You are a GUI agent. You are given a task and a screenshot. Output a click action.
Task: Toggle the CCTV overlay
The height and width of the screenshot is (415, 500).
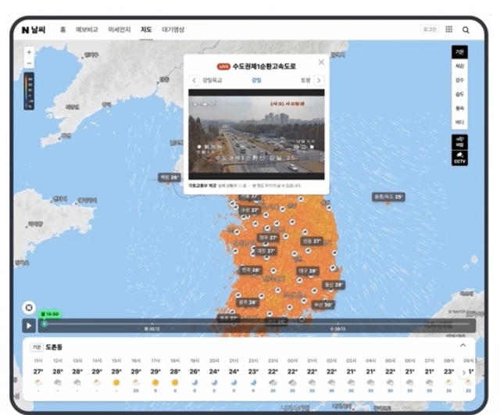pyautogui.click(x=459, y=158)
